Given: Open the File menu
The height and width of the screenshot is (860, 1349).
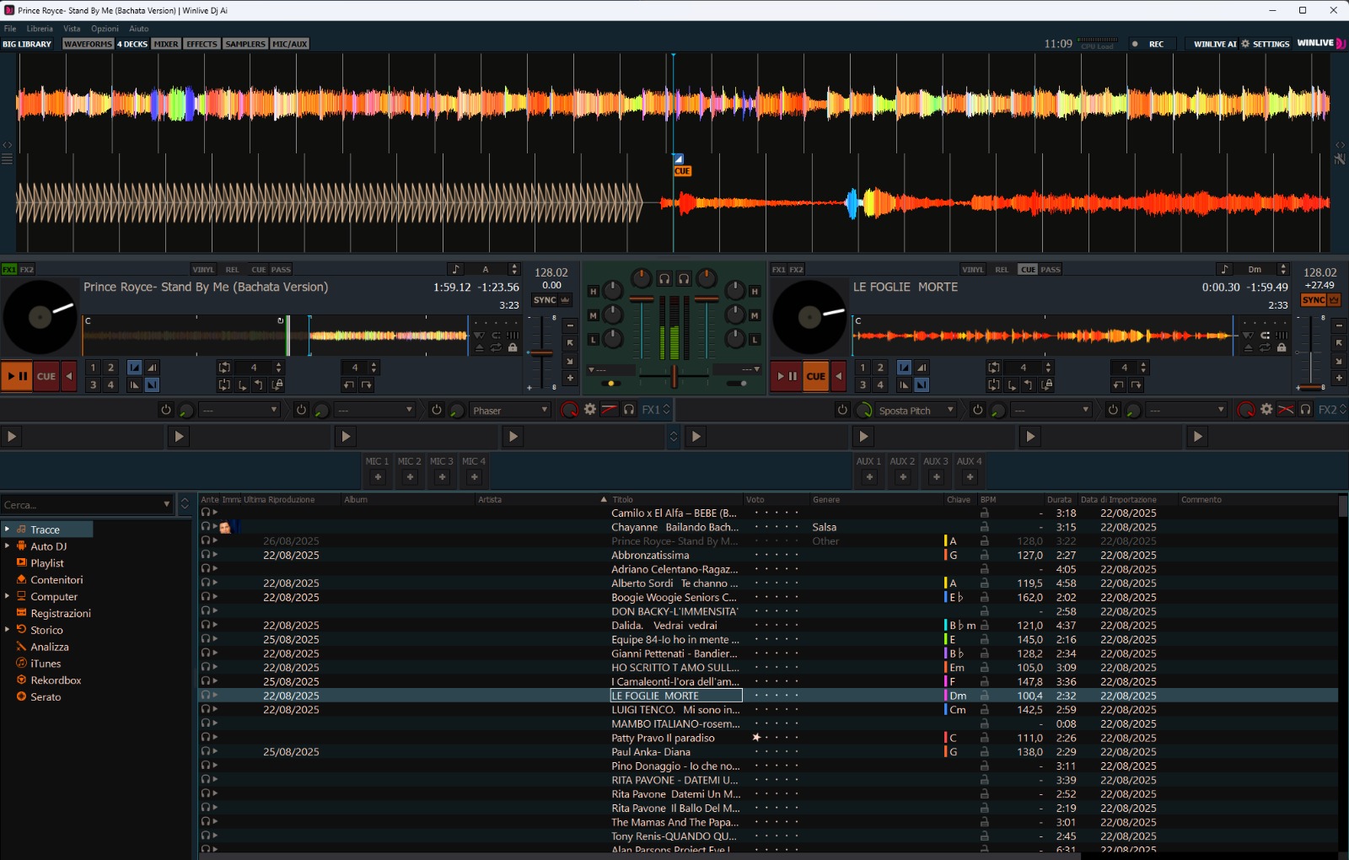Looking at the screenshot, I should (x=10, y=29).
